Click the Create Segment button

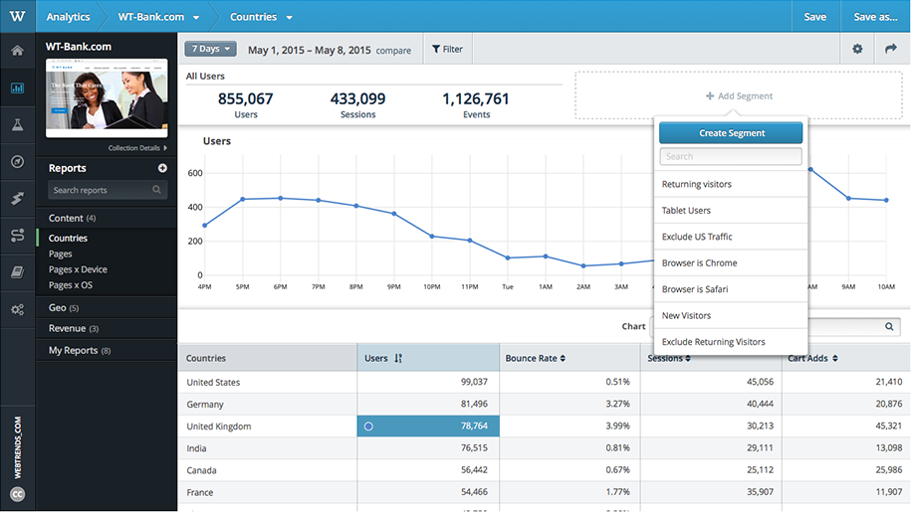(731, 133)
